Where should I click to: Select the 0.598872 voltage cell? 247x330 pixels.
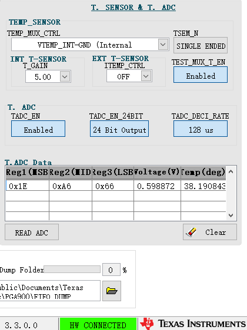pyautogui.click(x=157, y=186)
